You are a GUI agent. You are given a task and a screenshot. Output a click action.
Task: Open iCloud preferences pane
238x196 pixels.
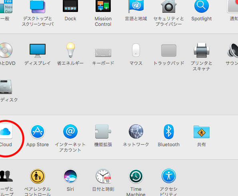[x=6, y=131]
